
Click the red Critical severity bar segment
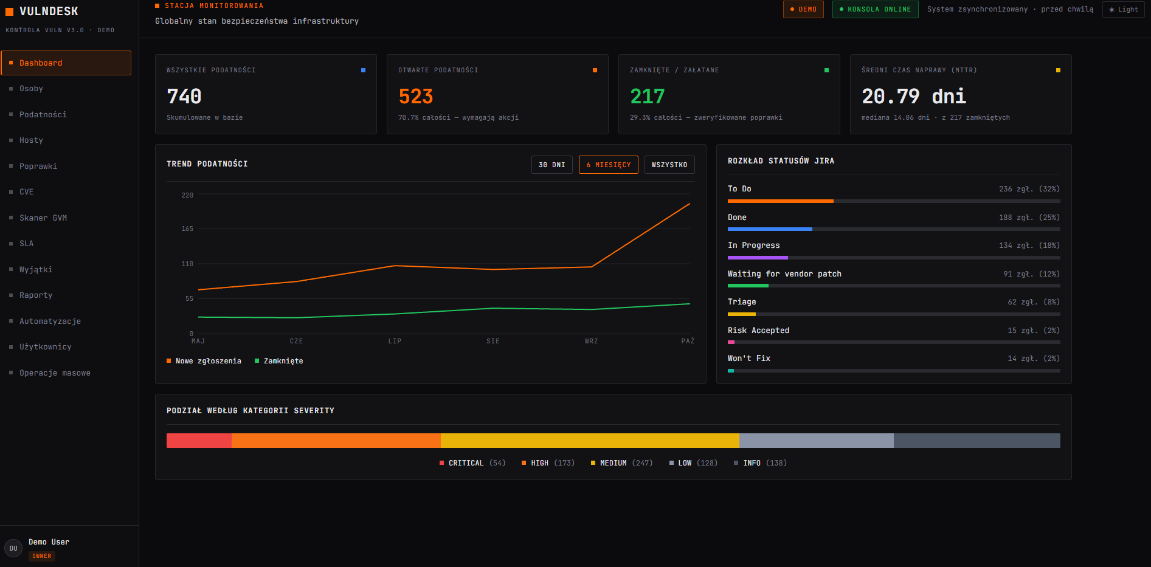point(199,441)
